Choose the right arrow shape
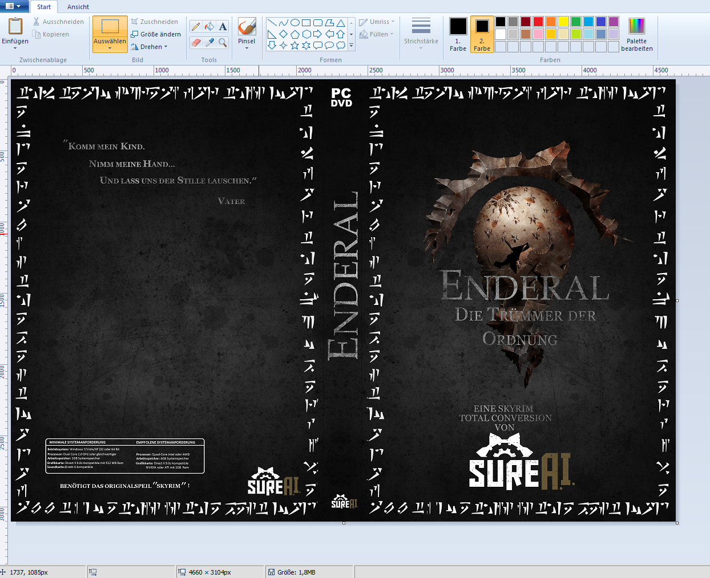The image size is (710, 578). point(318,34)
